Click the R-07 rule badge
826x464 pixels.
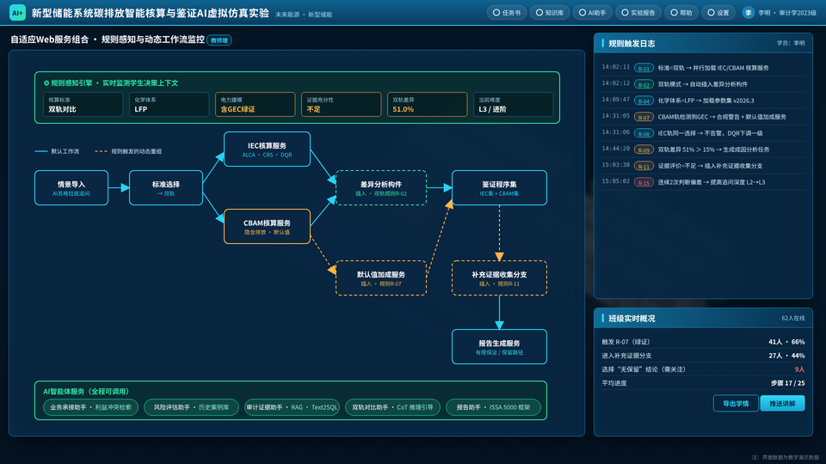point(644,118)
